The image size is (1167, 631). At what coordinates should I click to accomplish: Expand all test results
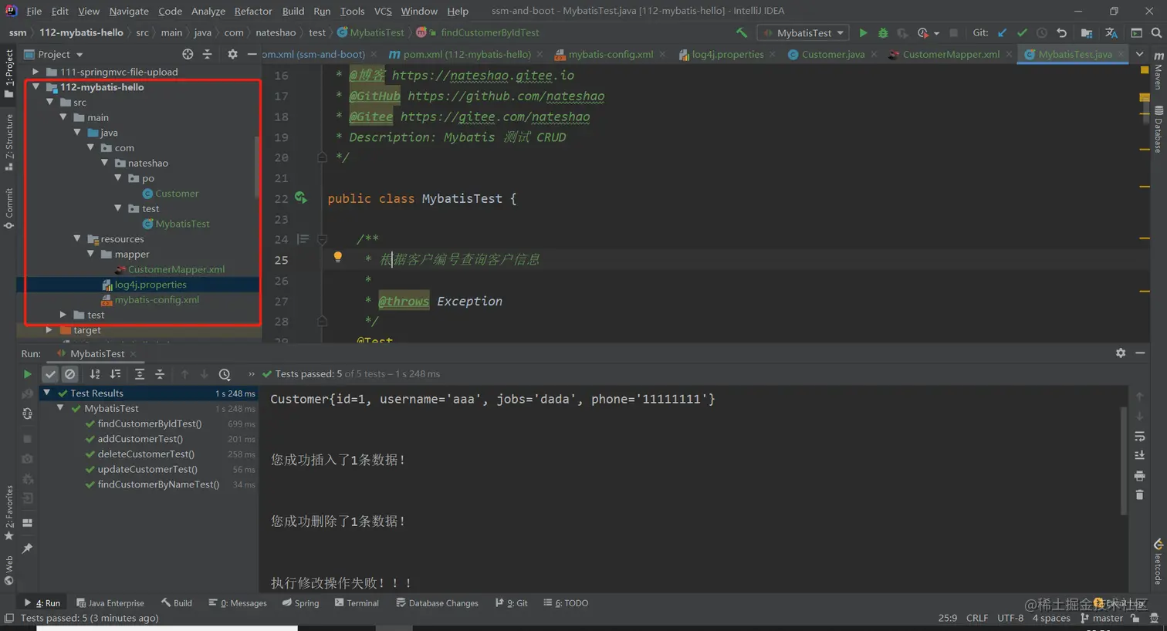140,374
